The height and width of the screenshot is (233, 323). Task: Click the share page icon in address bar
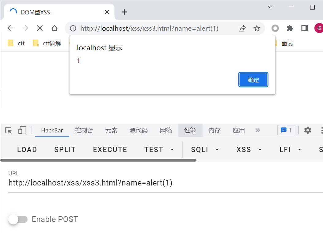click(x=242, y=28)
